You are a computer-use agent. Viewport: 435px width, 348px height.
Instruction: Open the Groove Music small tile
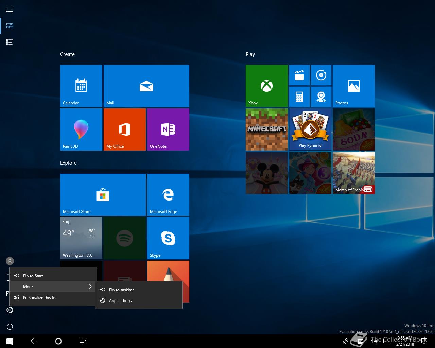click(x=321, y=75)
